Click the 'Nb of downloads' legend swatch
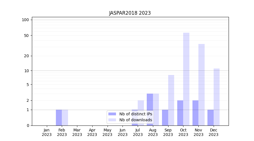The width and height of the screenshot is (254, 141). click(112, 120)
